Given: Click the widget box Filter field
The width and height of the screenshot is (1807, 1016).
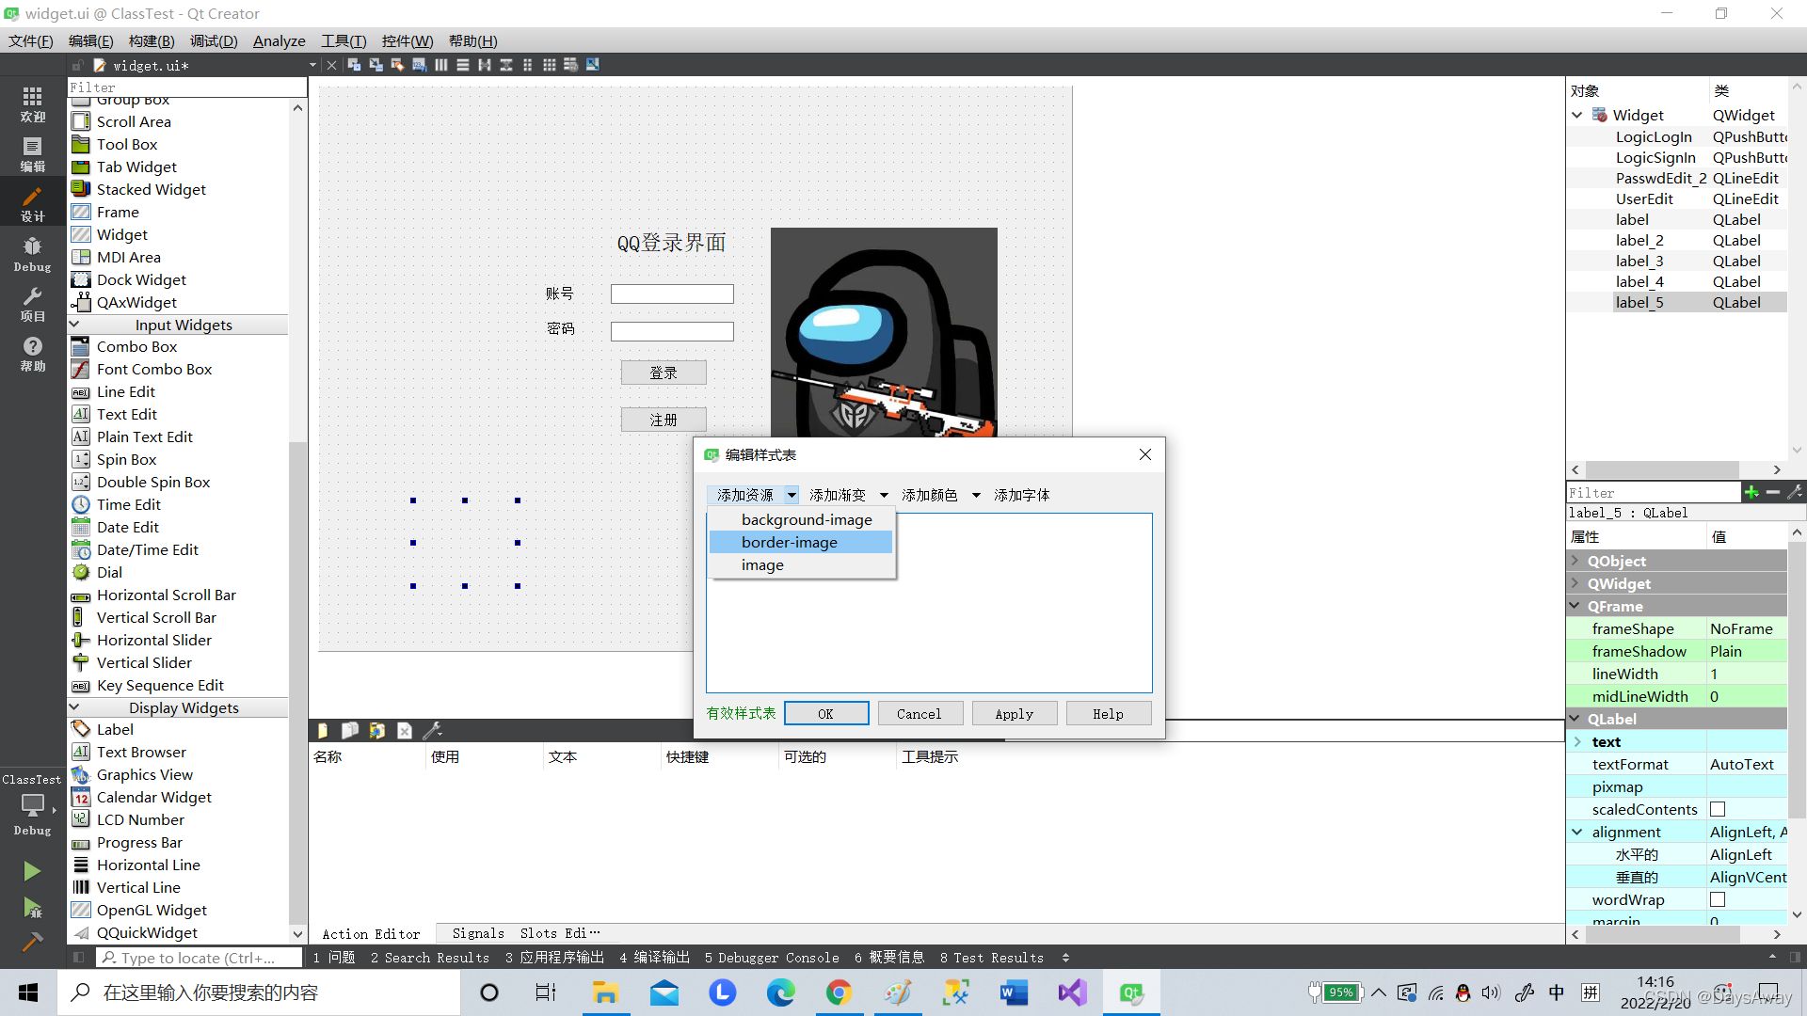Looking at the screenshot, I should pos(187,87).
